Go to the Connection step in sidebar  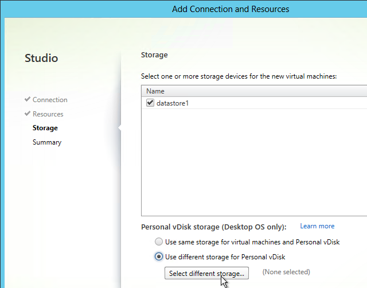pyautogui.click(x=50, y=100)
